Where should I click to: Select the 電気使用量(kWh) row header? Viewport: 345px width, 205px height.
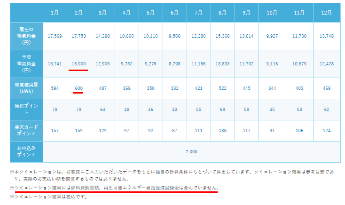click(26, 88)
